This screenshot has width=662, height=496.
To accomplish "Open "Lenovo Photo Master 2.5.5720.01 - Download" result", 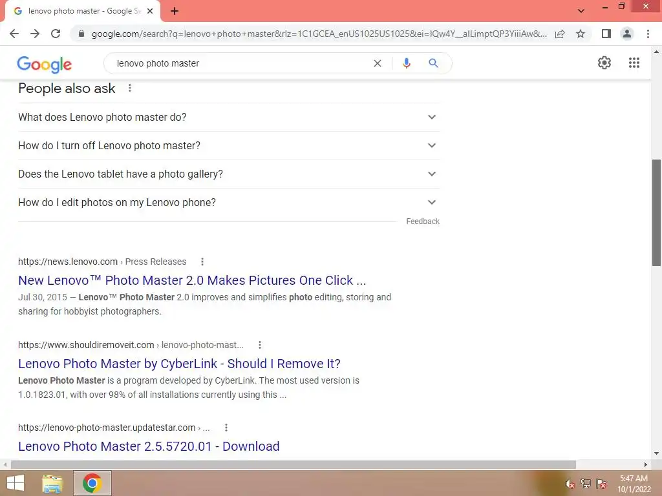I will pos(149,446).
